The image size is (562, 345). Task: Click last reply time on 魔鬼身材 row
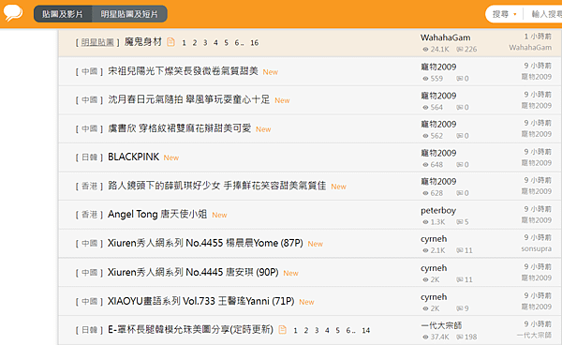pyautogui.click(x=538, y=37)
